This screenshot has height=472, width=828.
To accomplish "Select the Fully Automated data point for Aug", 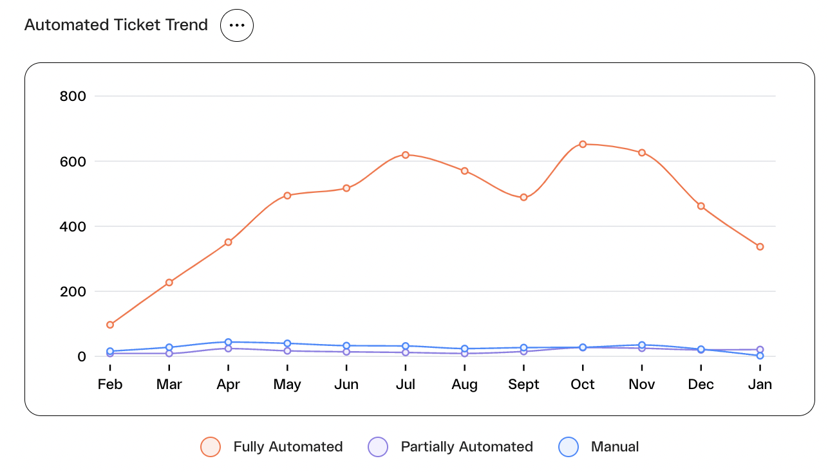I will (x=464, y=171).
